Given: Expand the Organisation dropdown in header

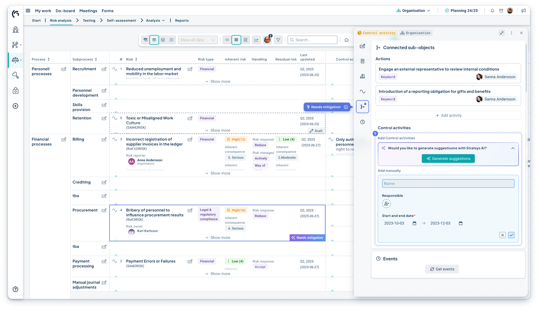Looking at the screenshot, I should pos(413,11).
